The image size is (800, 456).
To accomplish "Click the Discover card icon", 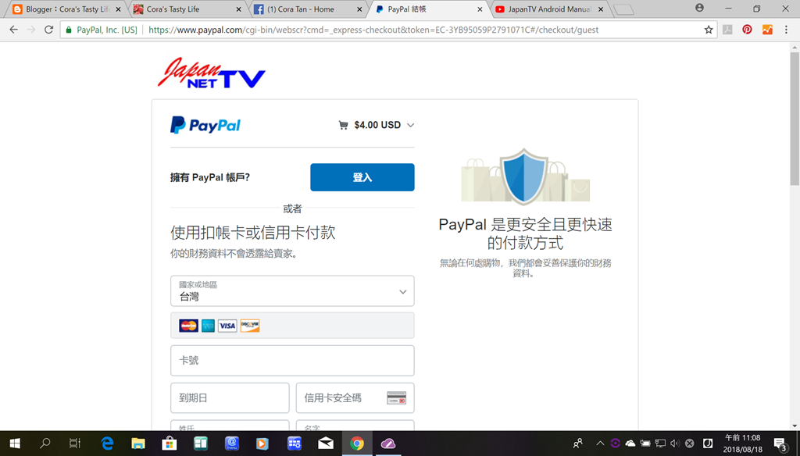I will click(x=250, y=326).
